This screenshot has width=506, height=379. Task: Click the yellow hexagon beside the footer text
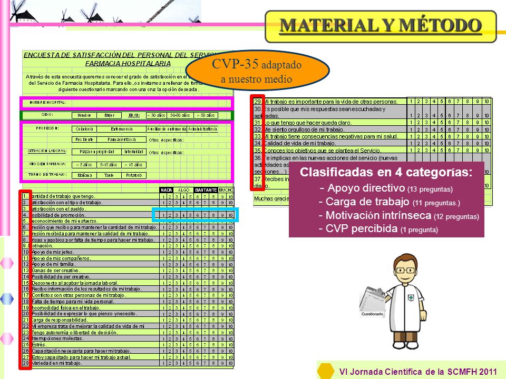[x=326, y=371]
